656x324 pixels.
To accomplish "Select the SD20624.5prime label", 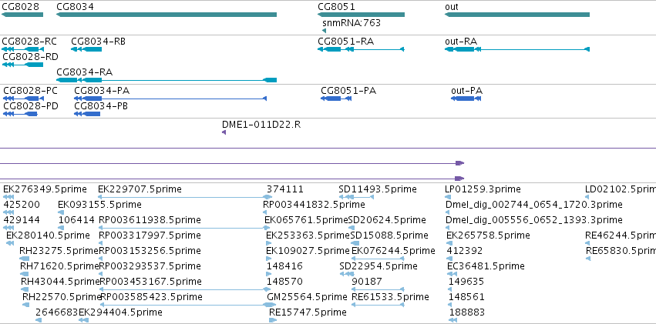I will [388, 219].
